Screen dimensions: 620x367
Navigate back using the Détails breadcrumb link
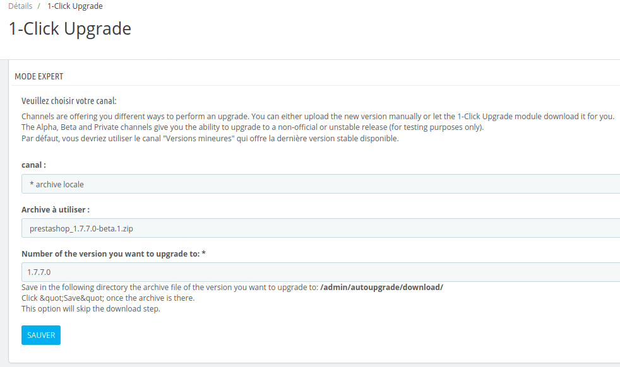pyautogui.click(x=19, y=6)
